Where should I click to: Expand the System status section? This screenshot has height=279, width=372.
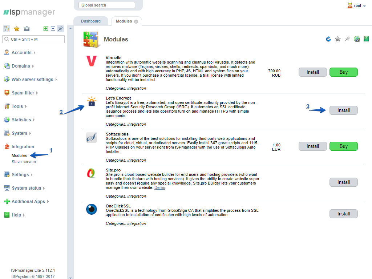[44, 188]
